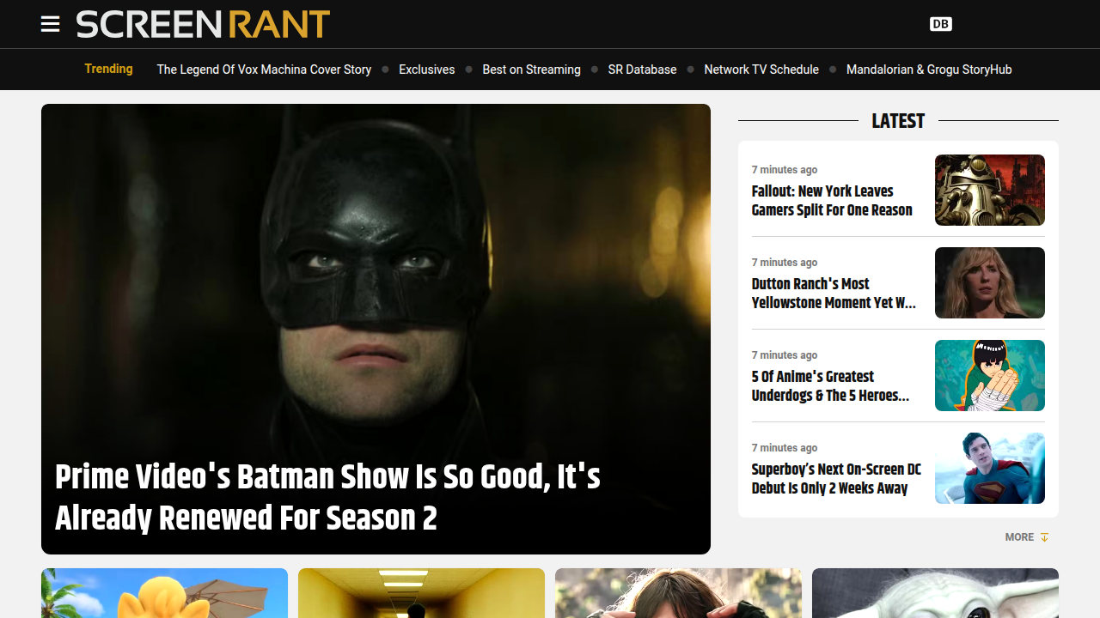Click the Trending label

(x=108, y=69)
